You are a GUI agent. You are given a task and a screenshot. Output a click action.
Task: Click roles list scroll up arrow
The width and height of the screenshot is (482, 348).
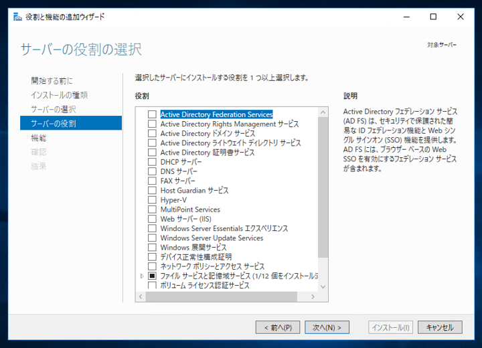pos(323,112)
